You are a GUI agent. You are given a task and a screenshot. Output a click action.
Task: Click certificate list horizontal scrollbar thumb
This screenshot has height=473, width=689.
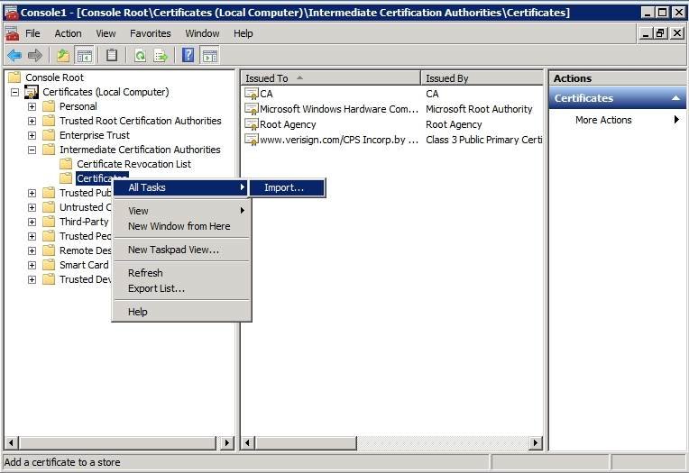[x=305, y=442]
